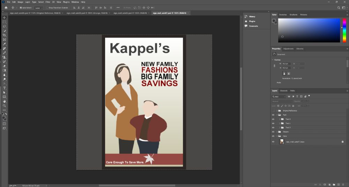Hide the Text 2 group

[273, 127]
